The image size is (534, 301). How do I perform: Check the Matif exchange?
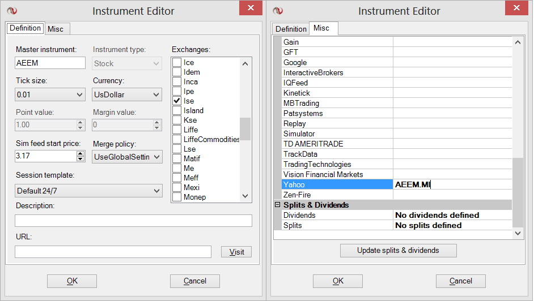point(177,158)
